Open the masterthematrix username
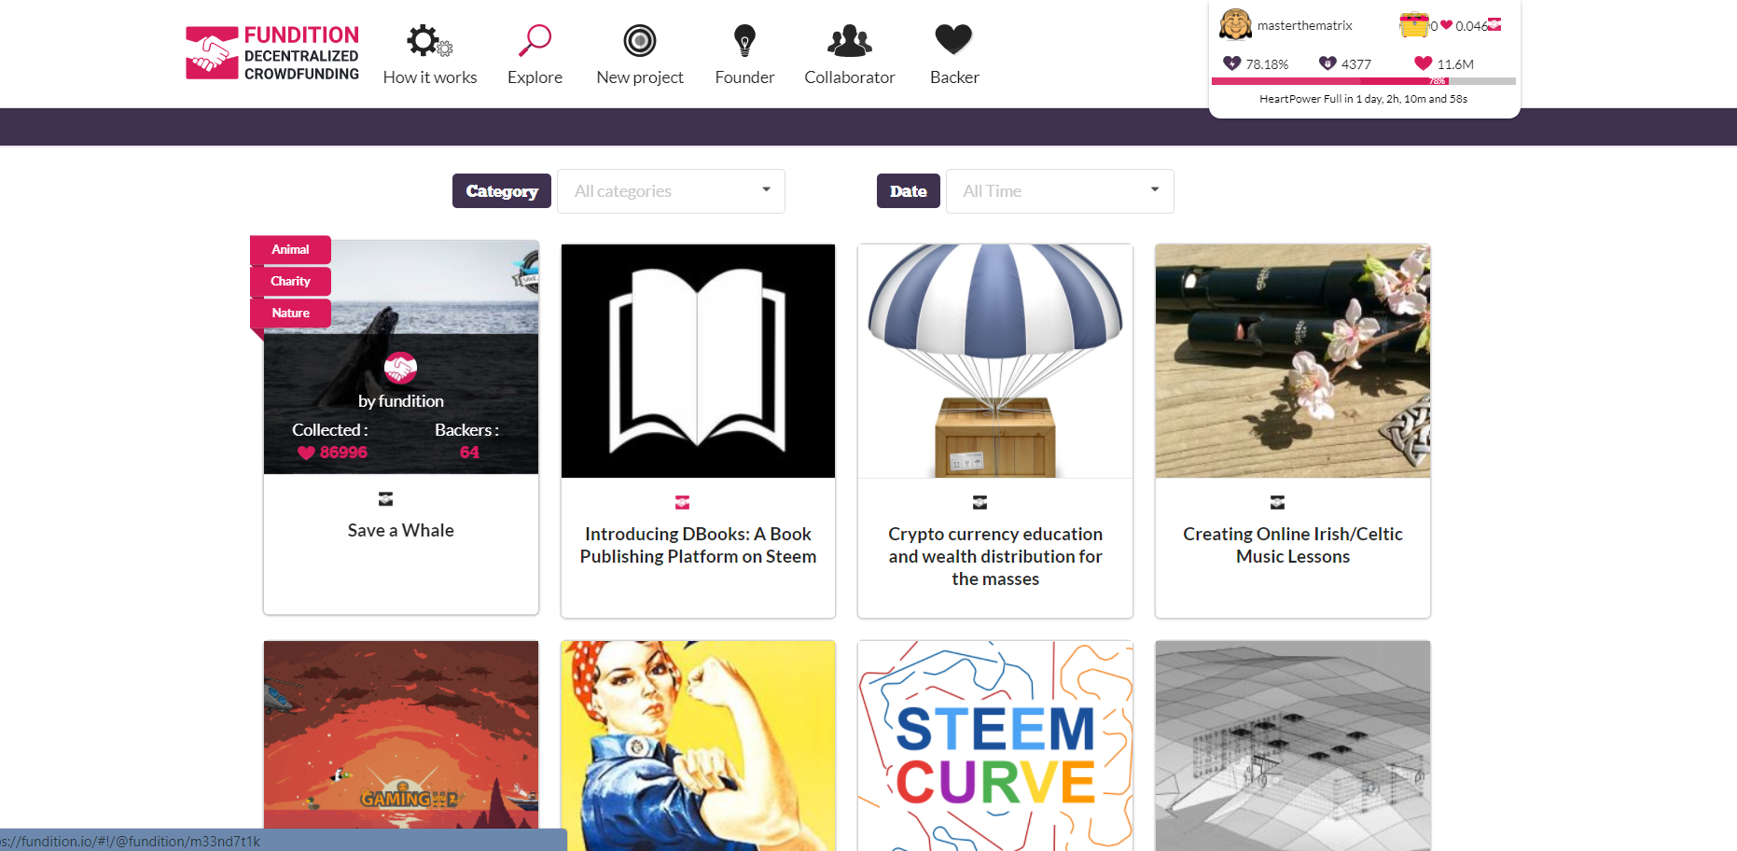This screenshot has height=851, width=1737. point(1304,25)
